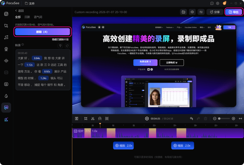Screen dimensions: 244x165
Task: Click the timeline track settings icon
Action: pos(77,119)
